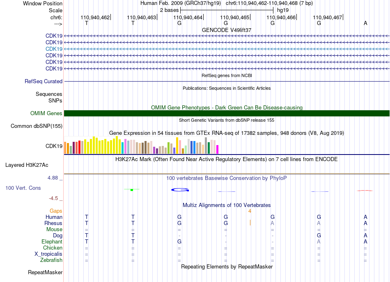
Task: Open the 'RefSeq genes from NCBI' track title
Action: [x=227, y=75]
